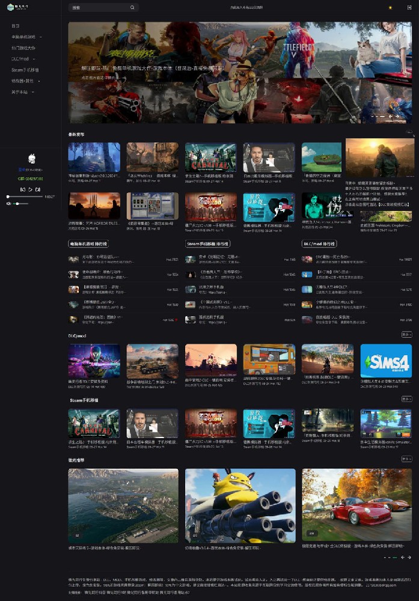Go to the previous slide in the 微光推荐 carousel
The image size is (419, 601).
pyautogui.click(x=403, y=557)
